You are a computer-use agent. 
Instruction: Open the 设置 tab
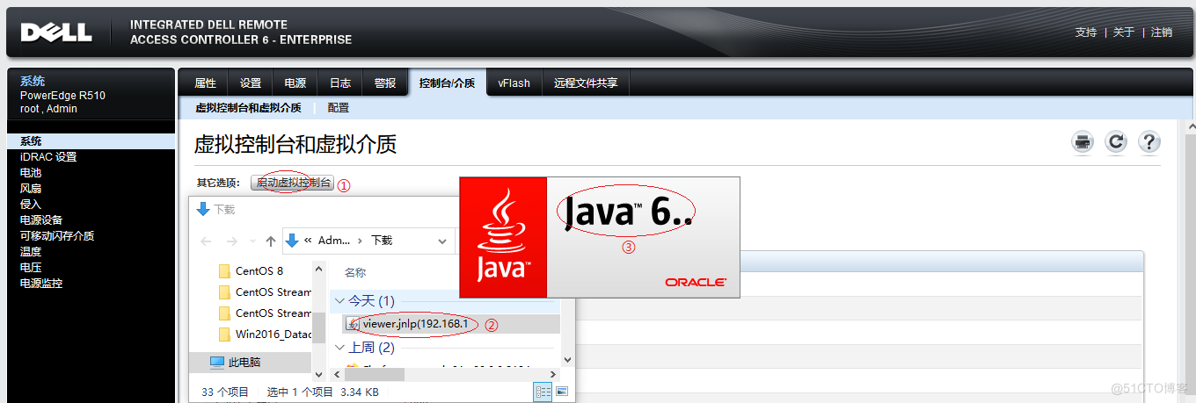251,83
